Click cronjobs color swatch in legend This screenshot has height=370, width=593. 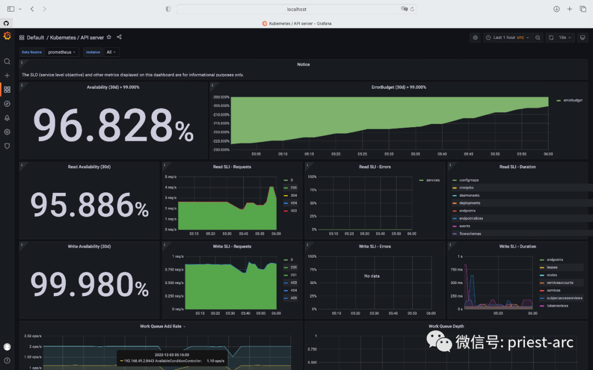click(x=455, y=187)
